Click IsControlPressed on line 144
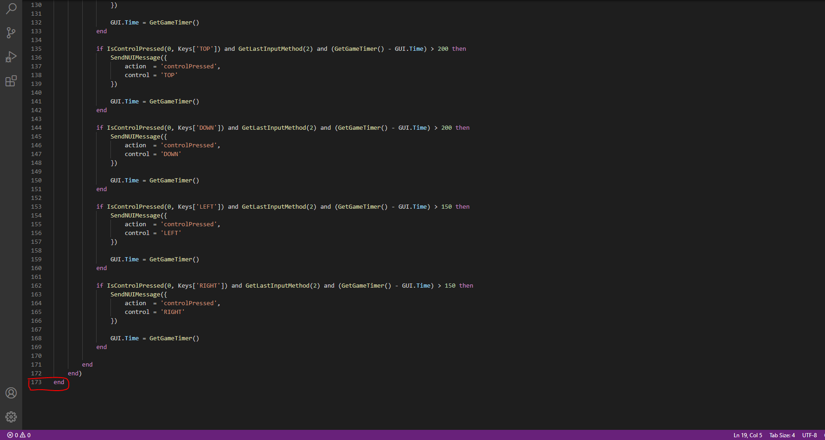The height and width of the screenshot is (440, 825). 135,127
